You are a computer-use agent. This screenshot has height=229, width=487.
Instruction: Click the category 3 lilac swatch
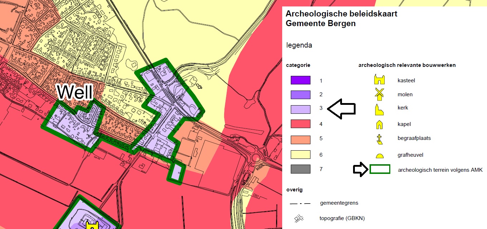pos(300,109)
